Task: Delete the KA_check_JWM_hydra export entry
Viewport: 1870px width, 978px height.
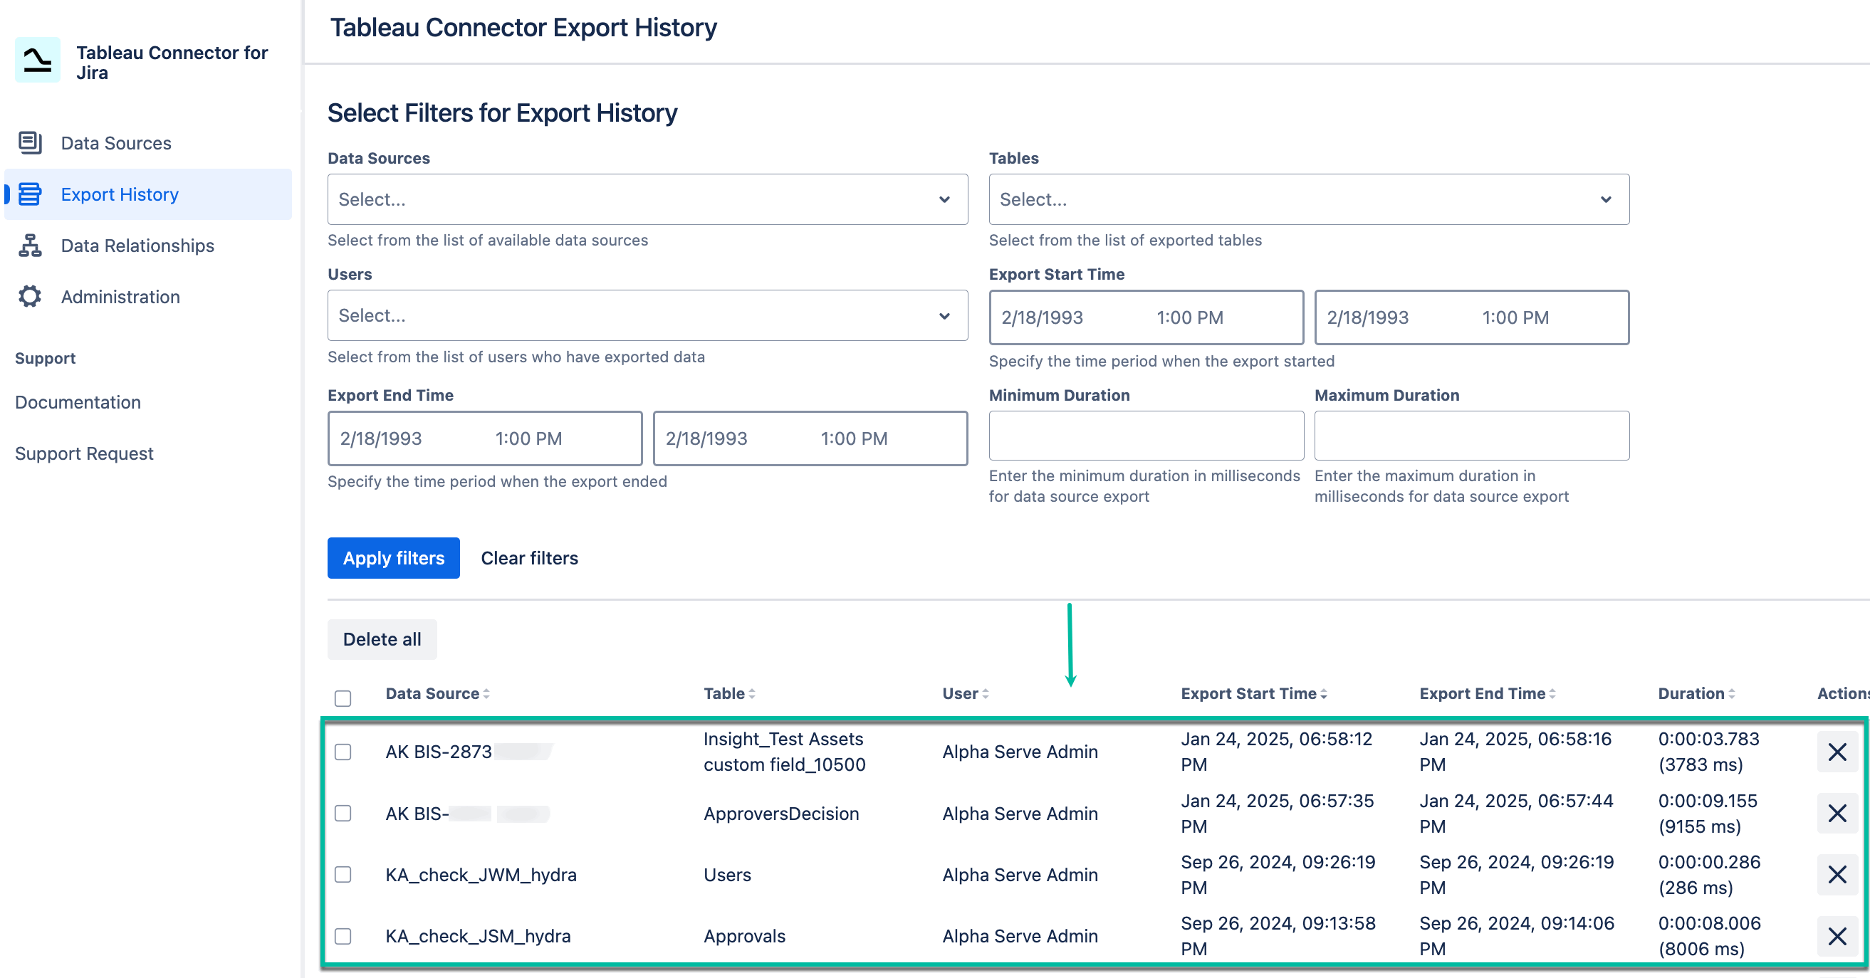Action: point(1837,875)
